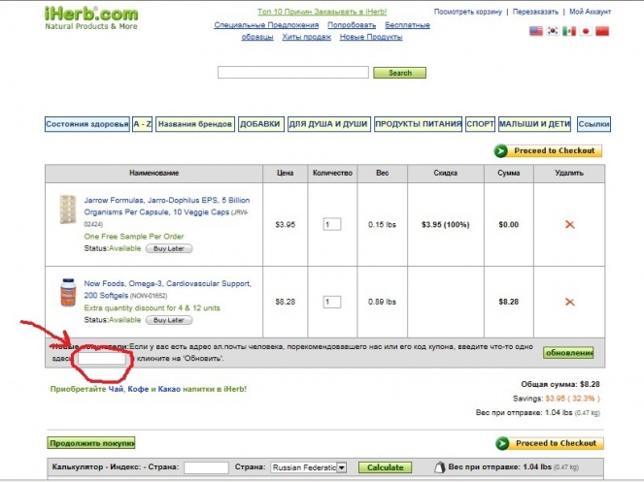
Task: Select the Japan flag icon
Action: click(586, 31)
